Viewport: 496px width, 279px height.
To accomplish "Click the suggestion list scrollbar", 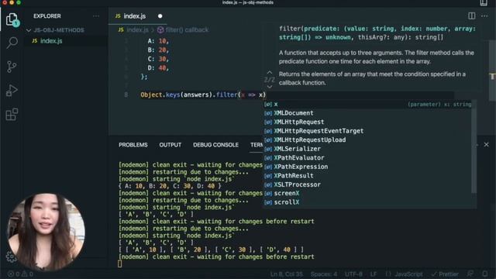I will pos(474,147).
